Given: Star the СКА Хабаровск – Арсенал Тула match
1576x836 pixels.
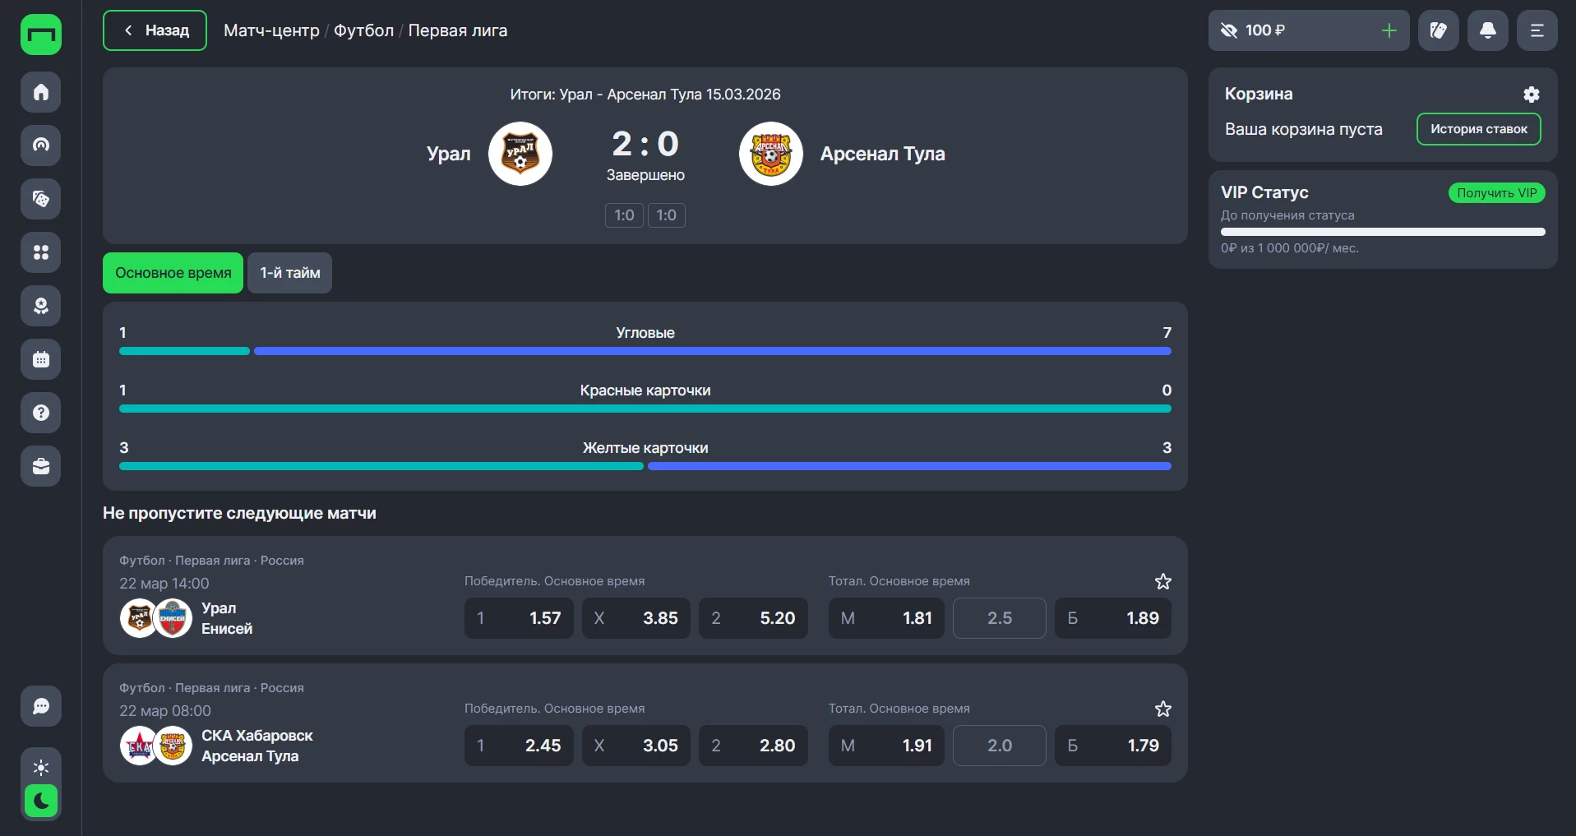Looking at the screenshot, I should coord(1162,709).
